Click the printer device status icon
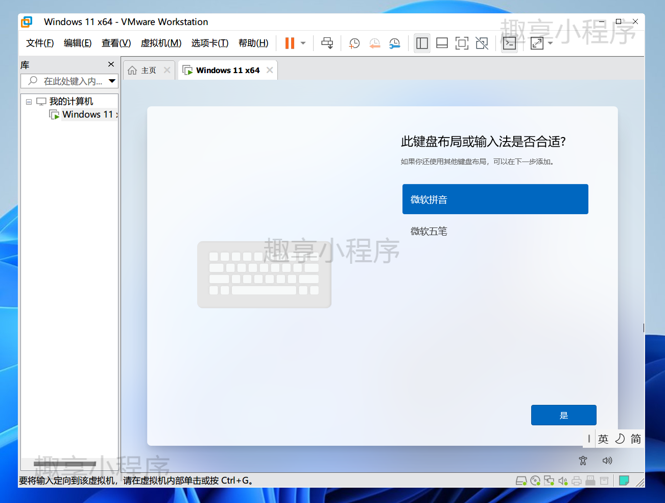665x503 pixels. pos(577,481)
